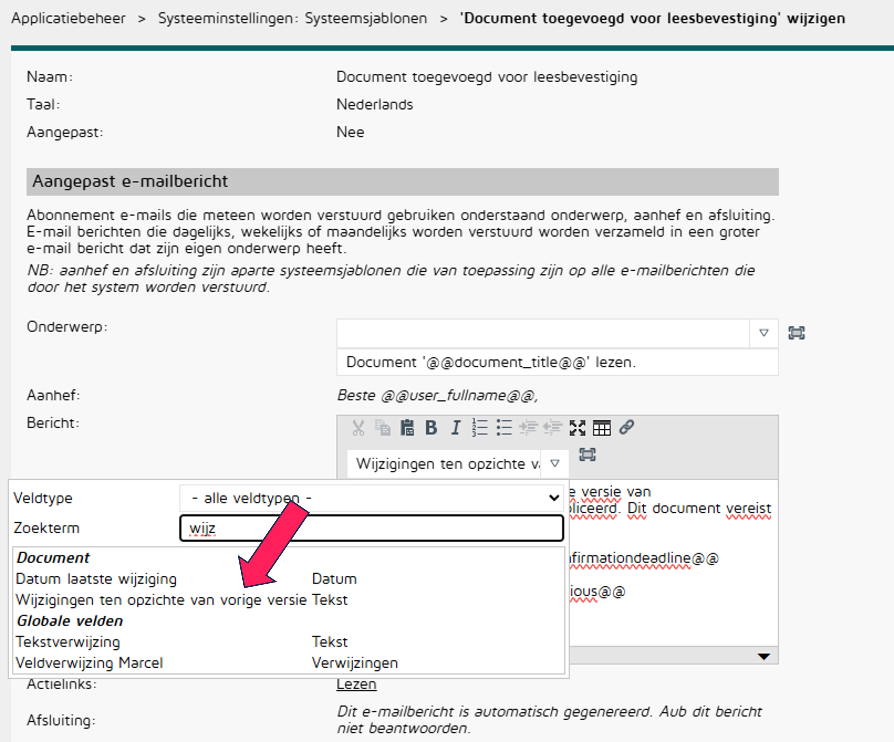Click the insert-field icon in Bericht toolbar
Viewport: 894px width, 742px height.
[588, 455]
